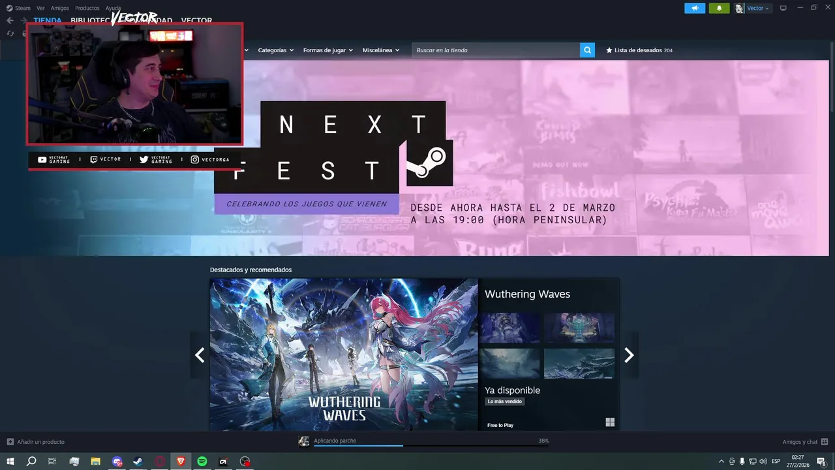Screen dimensions: 835x470
Task: Open Windows taskbar search
Action: 31,462
